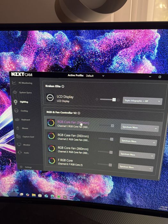Click the Channel 1 brightness slider
168x224 pixels.
point(106,125)
